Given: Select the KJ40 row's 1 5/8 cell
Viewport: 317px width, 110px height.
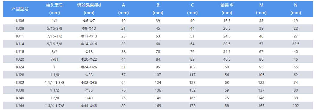Looking at the screenshot, I should [55, 98].
